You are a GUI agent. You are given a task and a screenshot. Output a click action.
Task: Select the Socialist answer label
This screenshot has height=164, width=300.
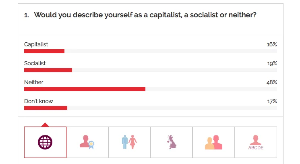pyautogui.click(x=35, y=63)
